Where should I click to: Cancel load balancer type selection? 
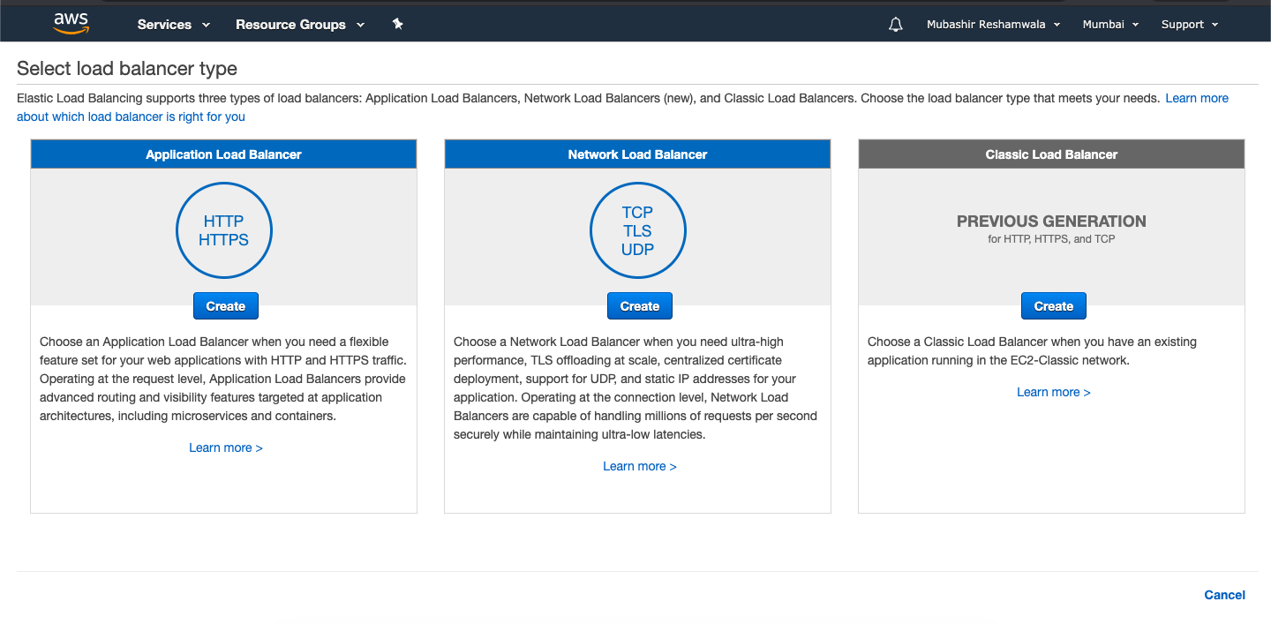(1225, 595)
